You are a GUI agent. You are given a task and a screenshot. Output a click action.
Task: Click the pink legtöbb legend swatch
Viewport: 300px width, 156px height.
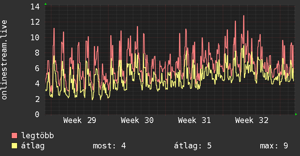tap(14, 135)
